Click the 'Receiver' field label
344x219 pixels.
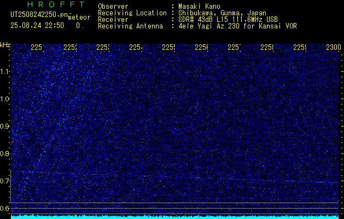(113, 20)
